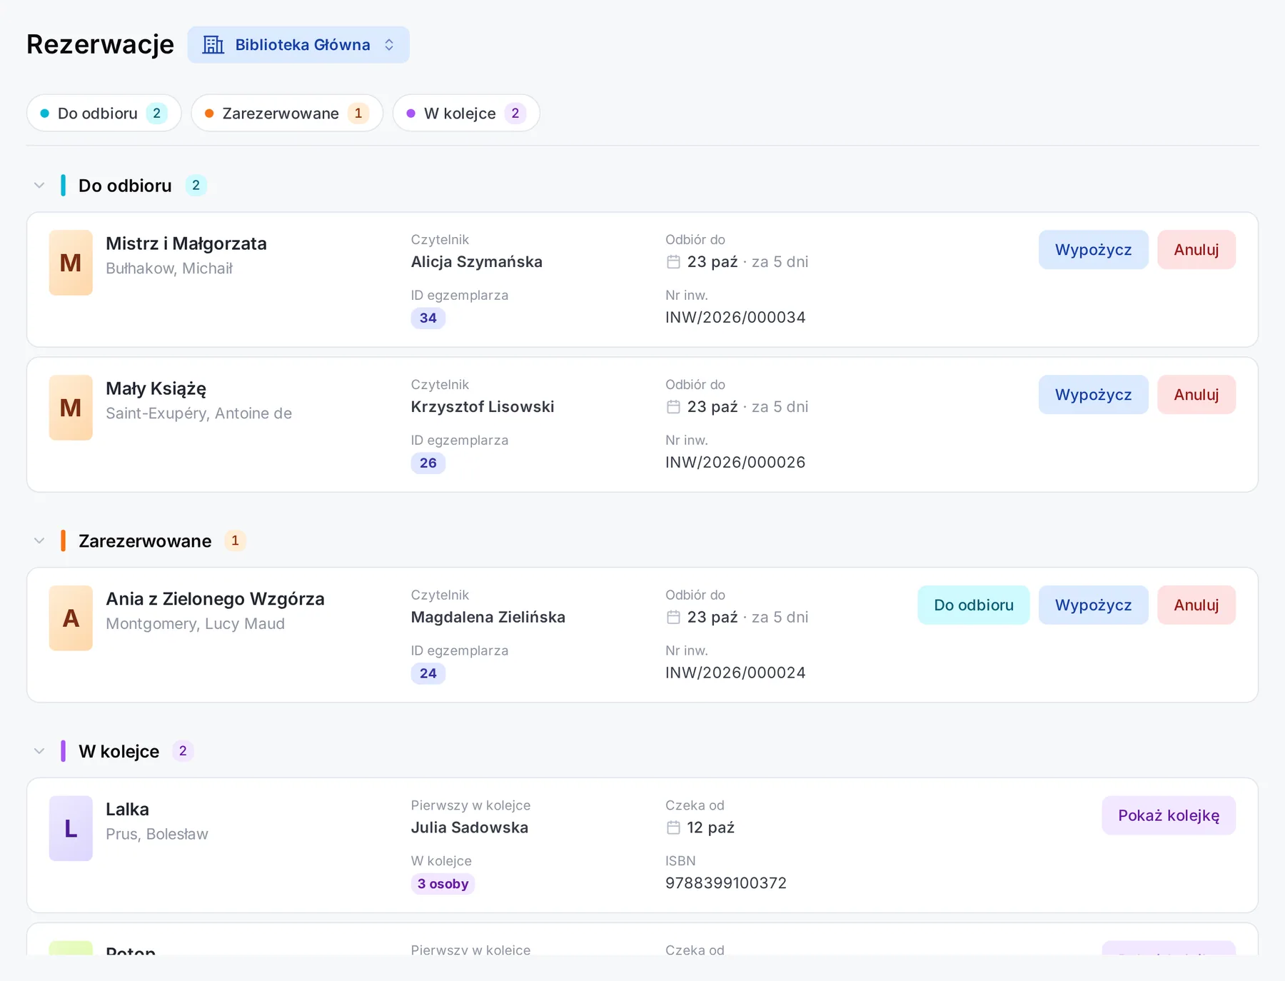Click the L cover thumbnail of Lalka
The height and width of the screenshot is (981, 1285).
71,828
